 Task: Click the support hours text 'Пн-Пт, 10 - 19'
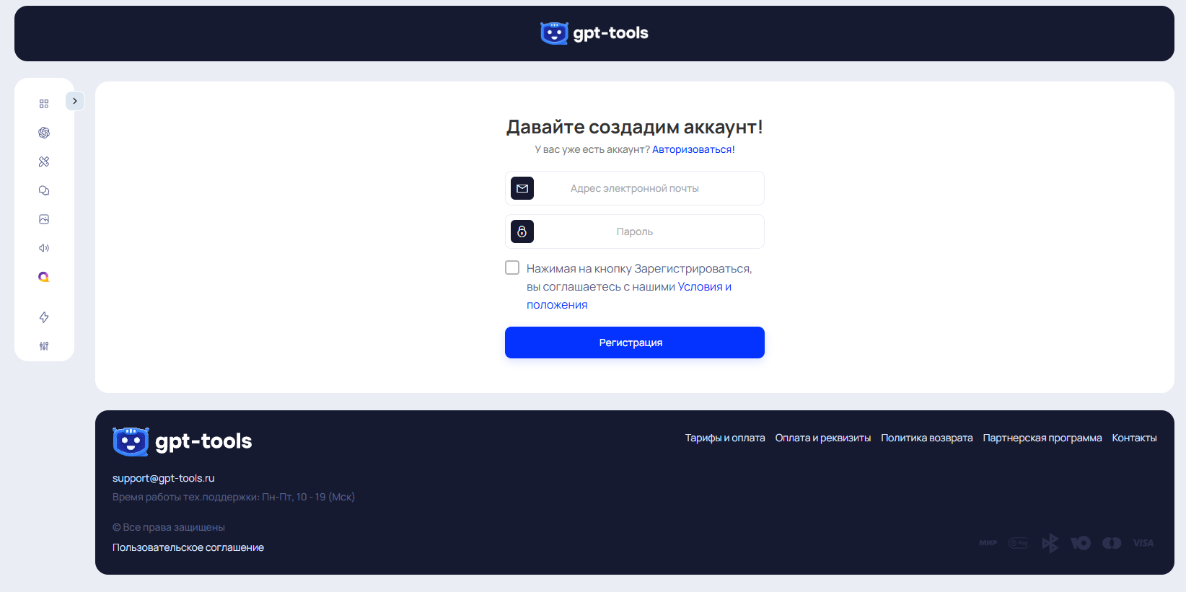(x=294, y=497)
